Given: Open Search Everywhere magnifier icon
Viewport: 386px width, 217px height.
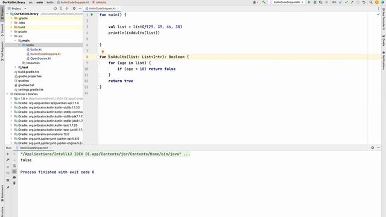Looking at the screenshot, I should [371, 2].
